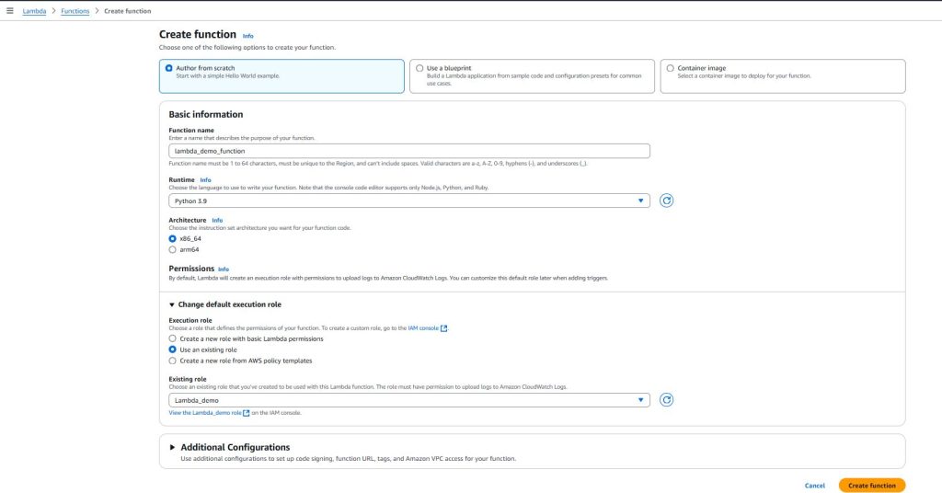
Task: Refresh the Runtime list
Action: point(666,201)
